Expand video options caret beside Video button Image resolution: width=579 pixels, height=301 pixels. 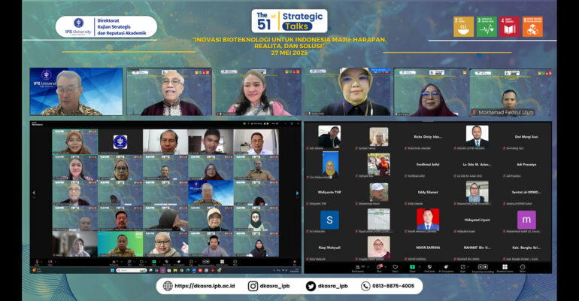pos(56,261)
